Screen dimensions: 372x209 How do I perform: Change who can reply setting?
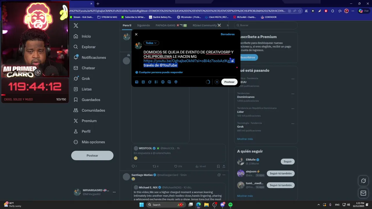pos(159,72)
